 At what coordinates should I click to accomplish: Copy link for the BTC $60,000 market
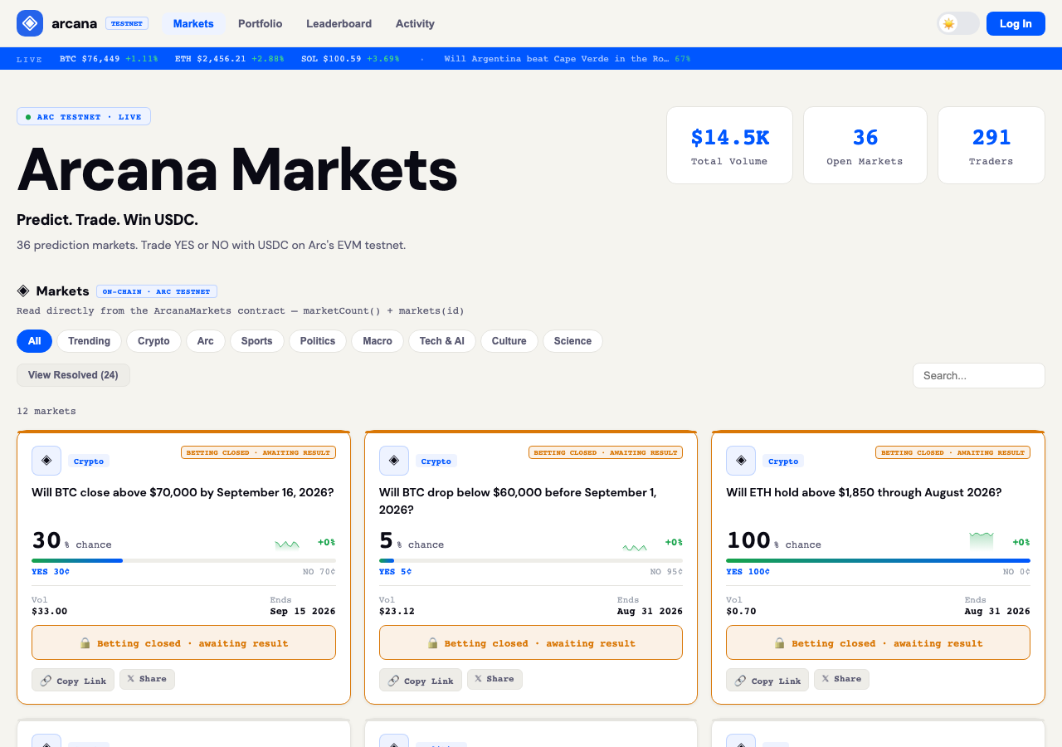click(421, 680)
